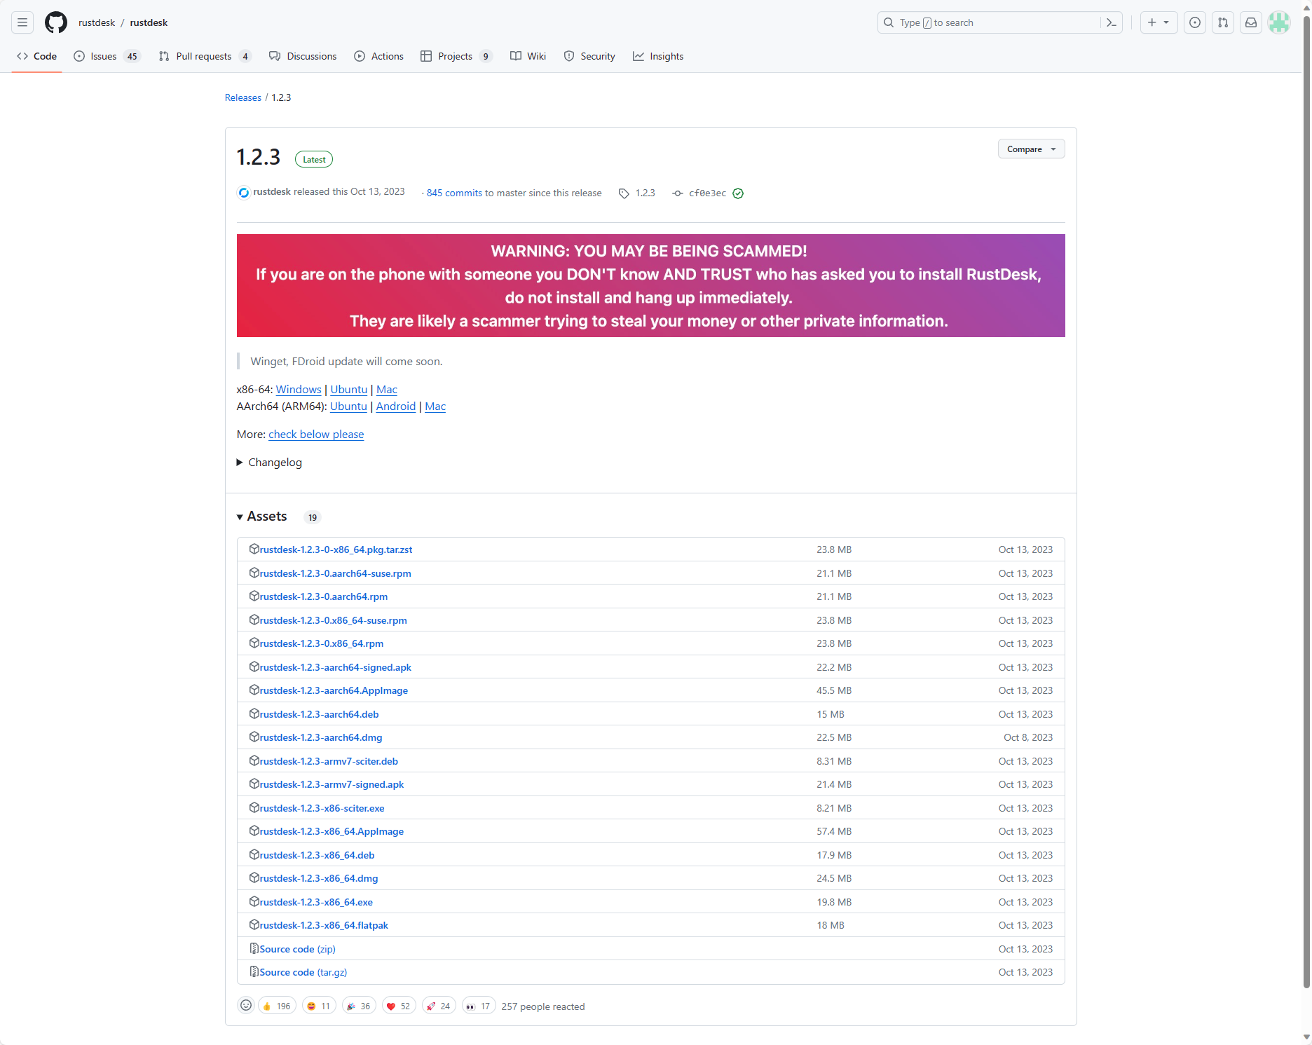Click the check below please link
This screenshot has width=1312, height=1045.
[x=316, y=434]
